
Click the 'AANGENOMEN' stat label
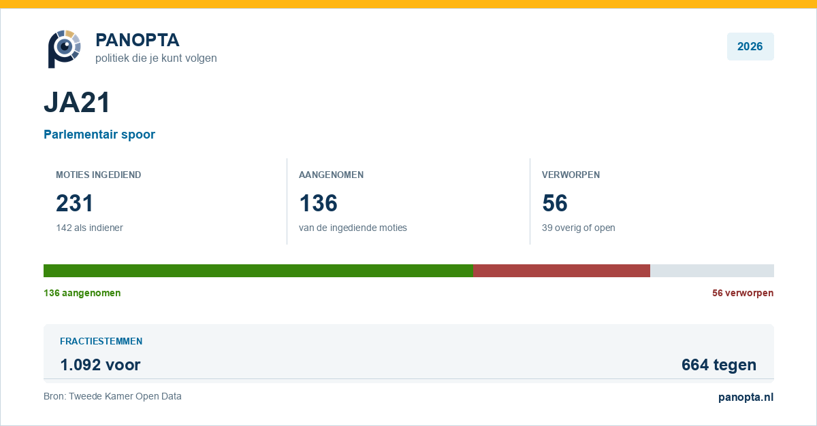tap(331, 175)
